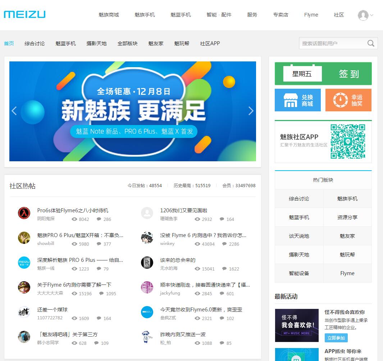Show next banner slide arrow
This screenshot has height=361, width=383.
click(x=251, y=111)
